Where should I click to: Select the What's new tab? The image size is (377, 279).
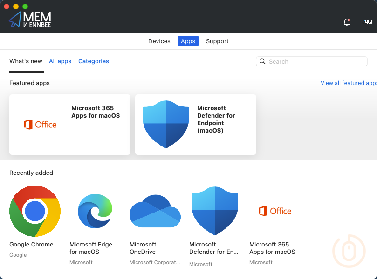(x=26, y=61)
